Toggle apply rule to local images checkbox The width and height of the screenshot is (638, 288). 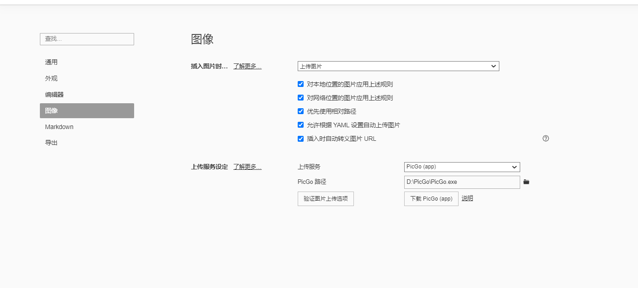(300, 84)
